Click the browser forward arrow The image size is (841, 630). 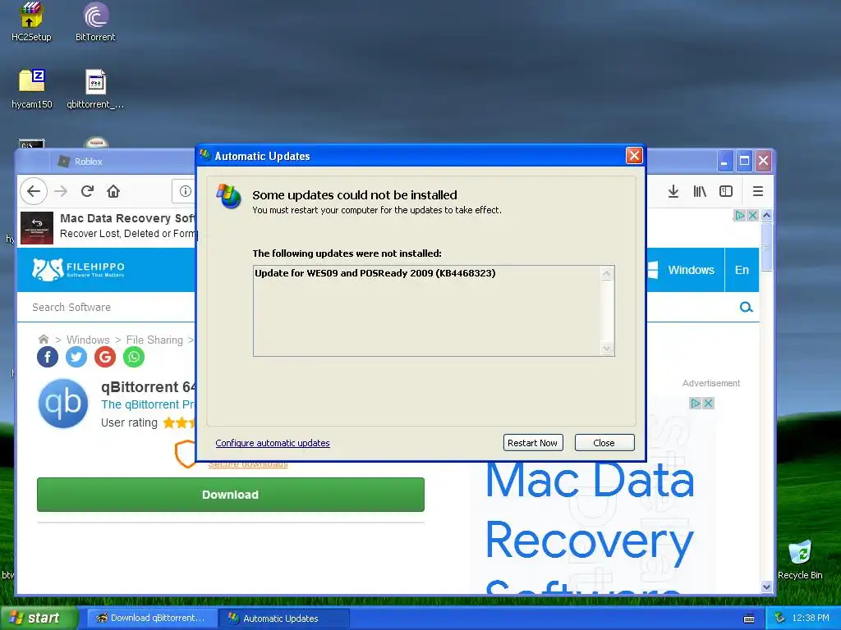(x=61, y=191)
